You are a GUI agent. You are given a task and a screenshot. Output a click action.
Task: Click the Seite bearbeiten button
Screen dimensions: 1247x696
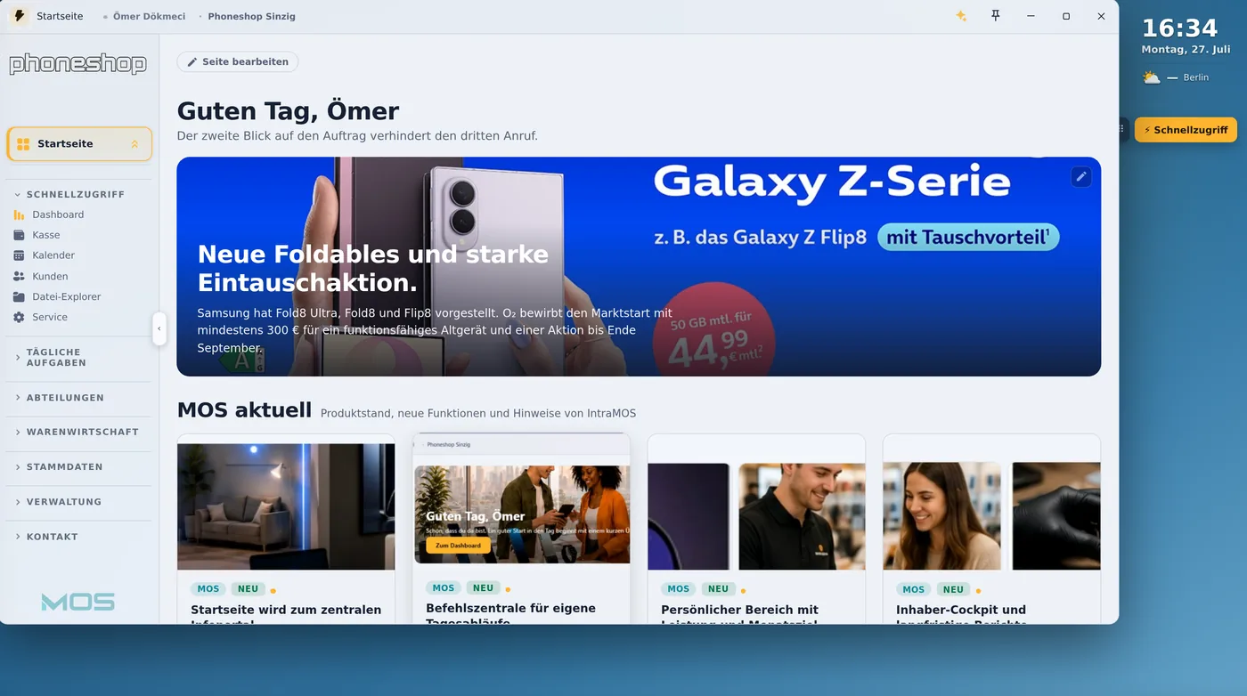pos(237,61)
